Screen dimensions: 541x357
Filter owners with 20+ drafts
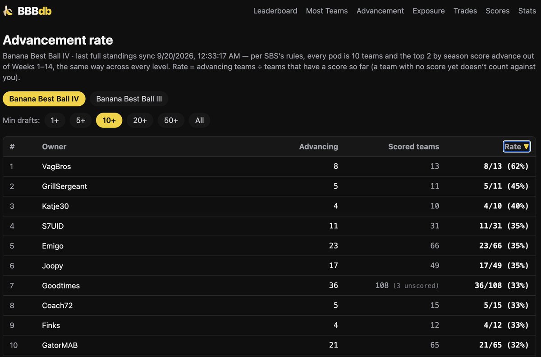coord(140,120)
